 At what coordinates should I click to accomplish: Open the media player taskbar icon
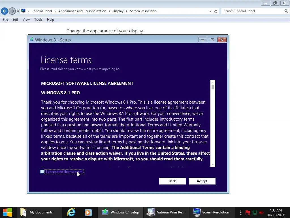coord(88,212)
